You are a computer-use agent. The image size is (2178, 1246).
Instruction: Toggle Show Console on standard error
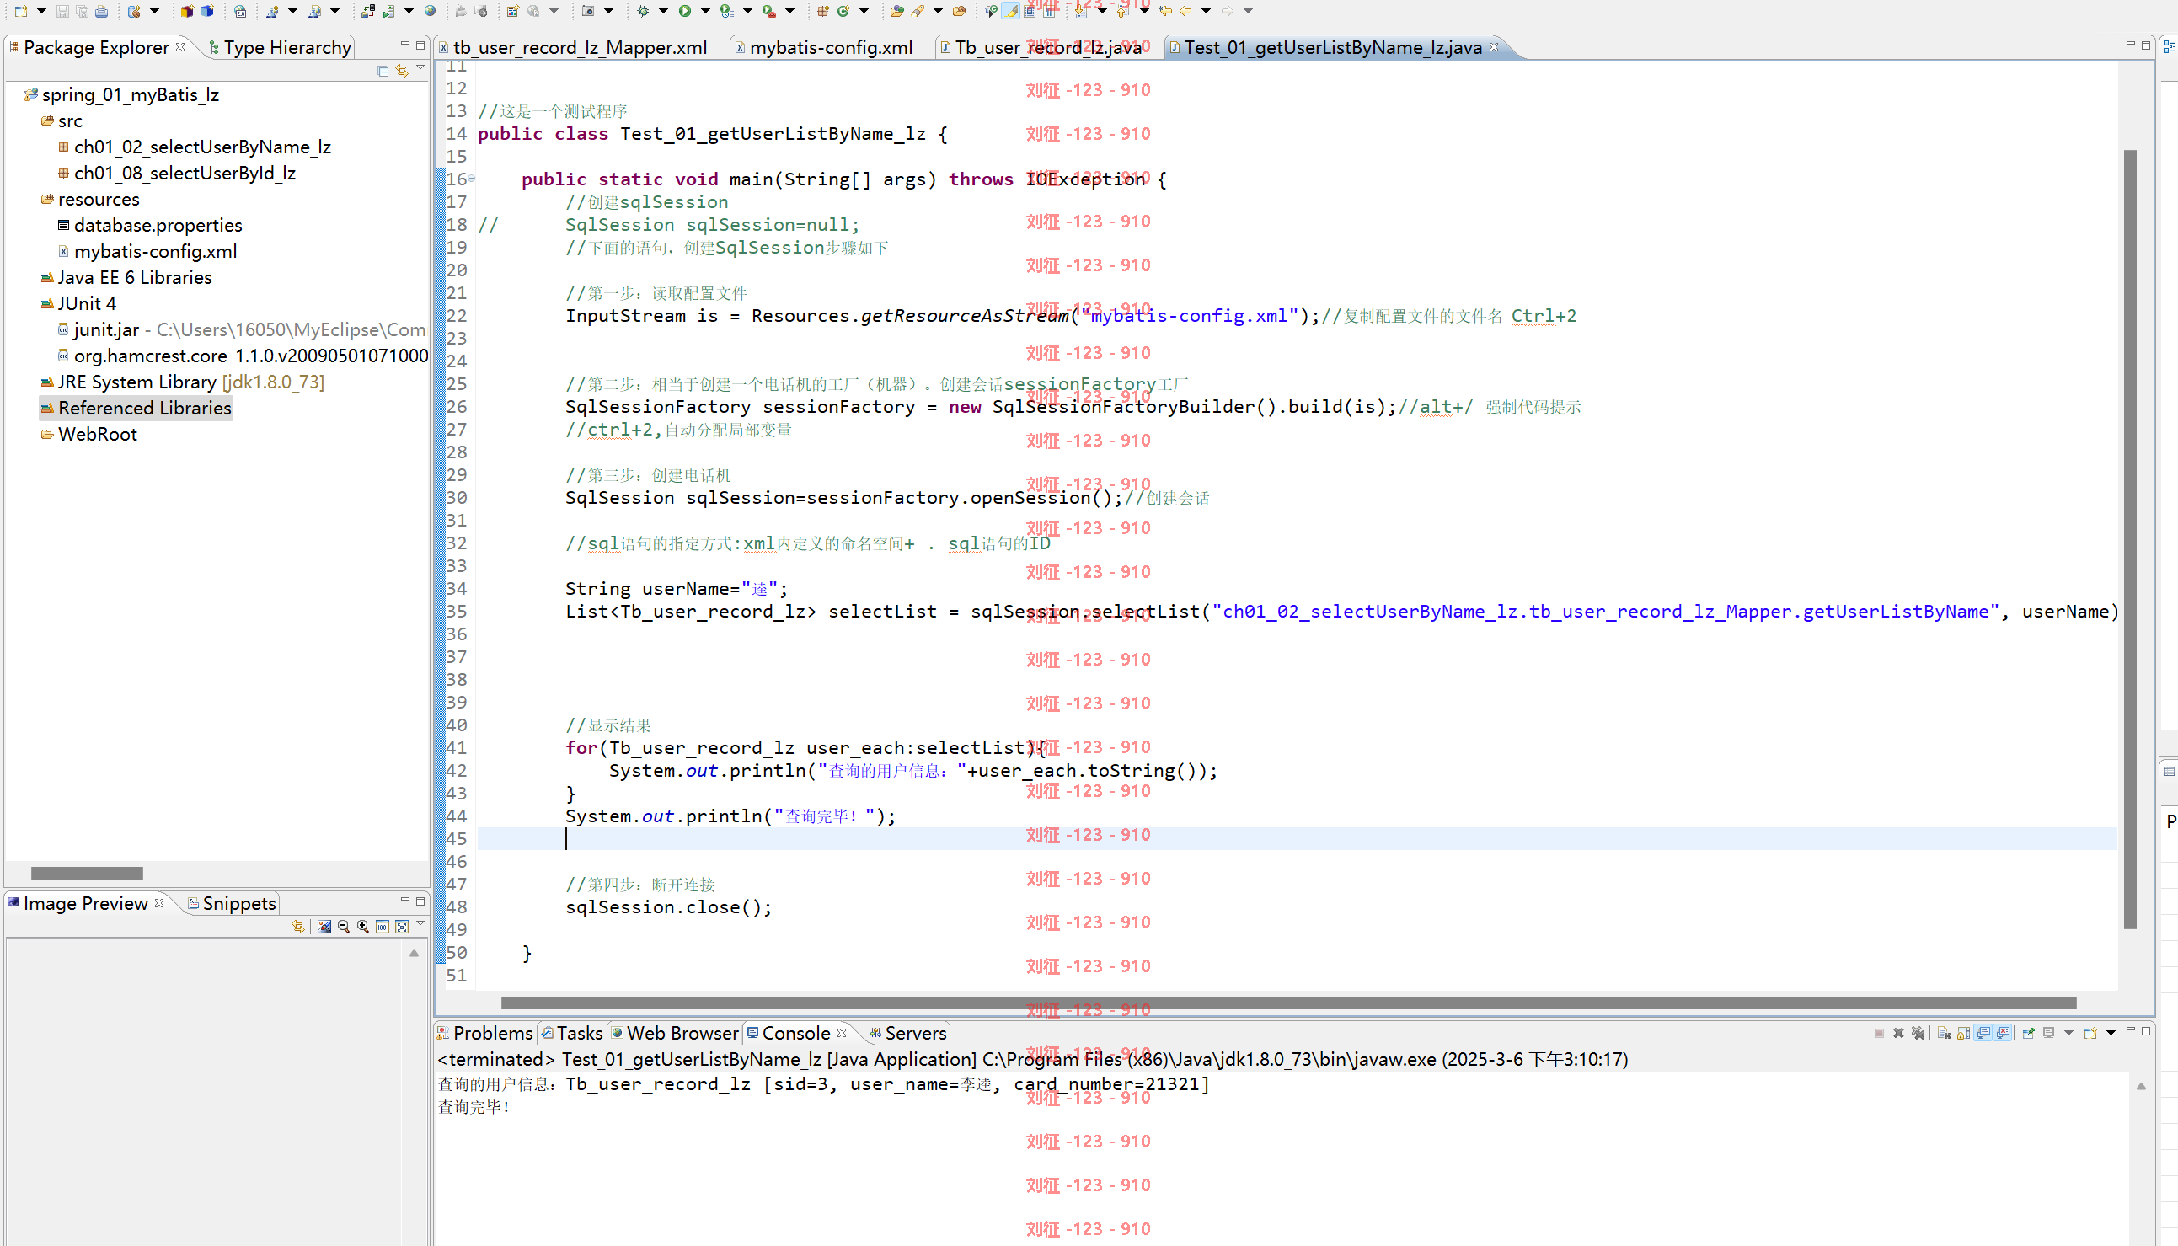[x=2004, y=1033]
